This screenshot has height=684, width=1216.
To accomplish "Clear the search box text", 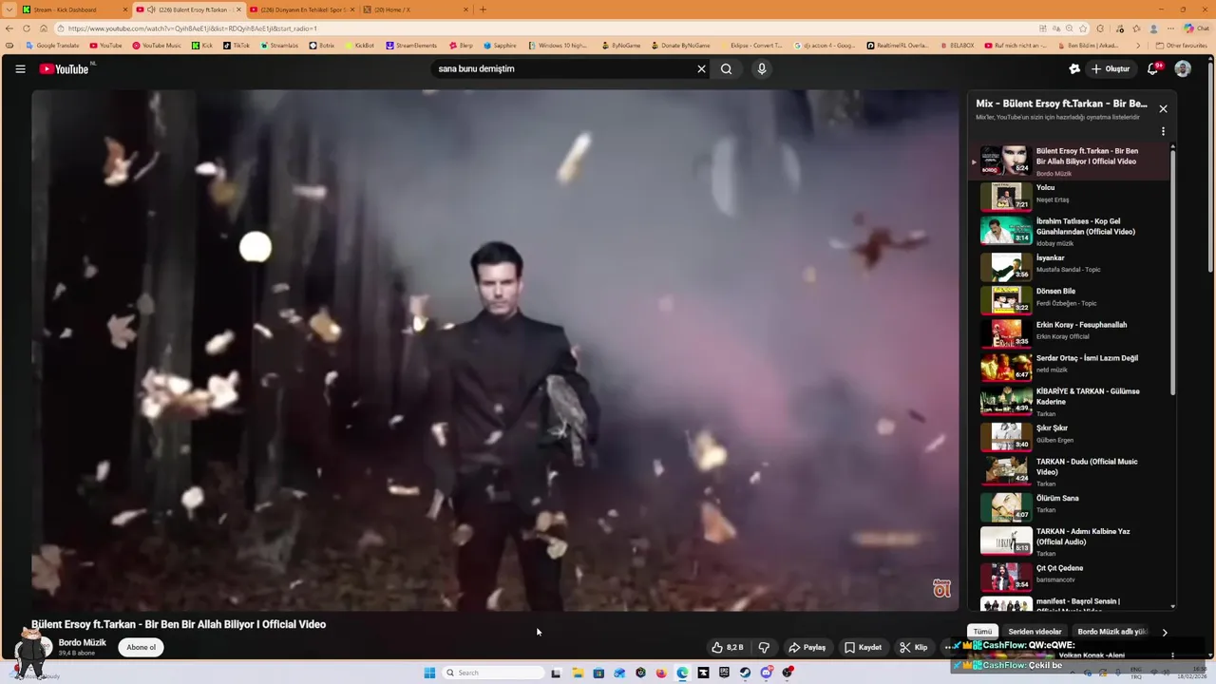I will [701, 68].
